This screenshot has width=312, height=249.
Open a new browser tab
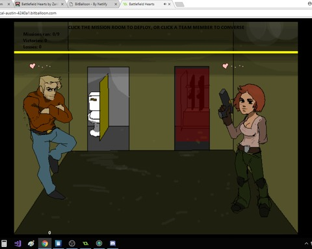pyautogui.click(x=179, y=5)
